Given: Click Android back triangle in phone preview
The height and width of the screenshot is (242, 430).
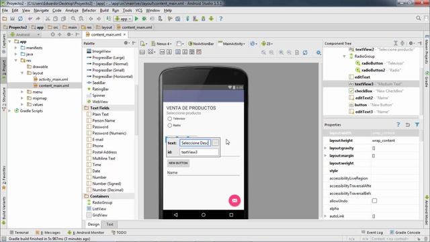Looking at the screenshot, I should [176, 215].
